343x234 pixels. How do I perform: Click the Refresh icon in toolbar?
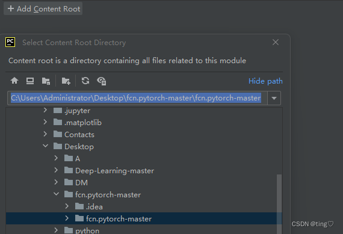pos(85,81)
